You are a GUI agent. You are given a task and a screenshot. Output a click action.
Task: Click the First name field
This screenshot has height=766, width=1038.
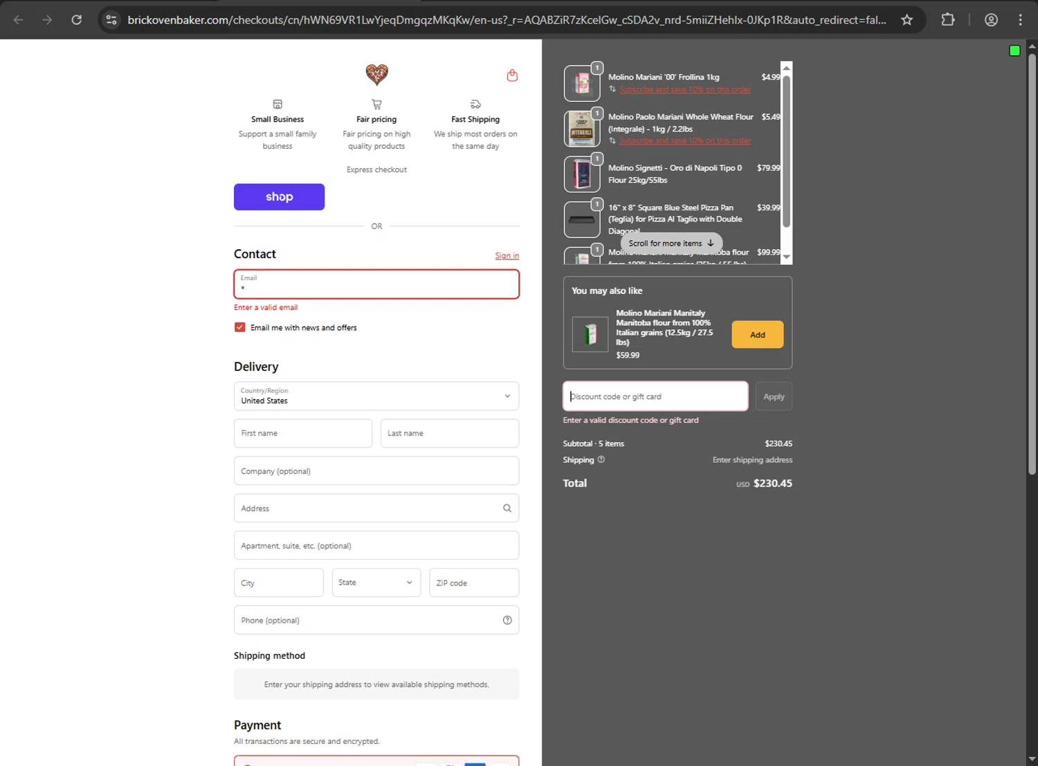pyautogui.click(x=303, y=433)
